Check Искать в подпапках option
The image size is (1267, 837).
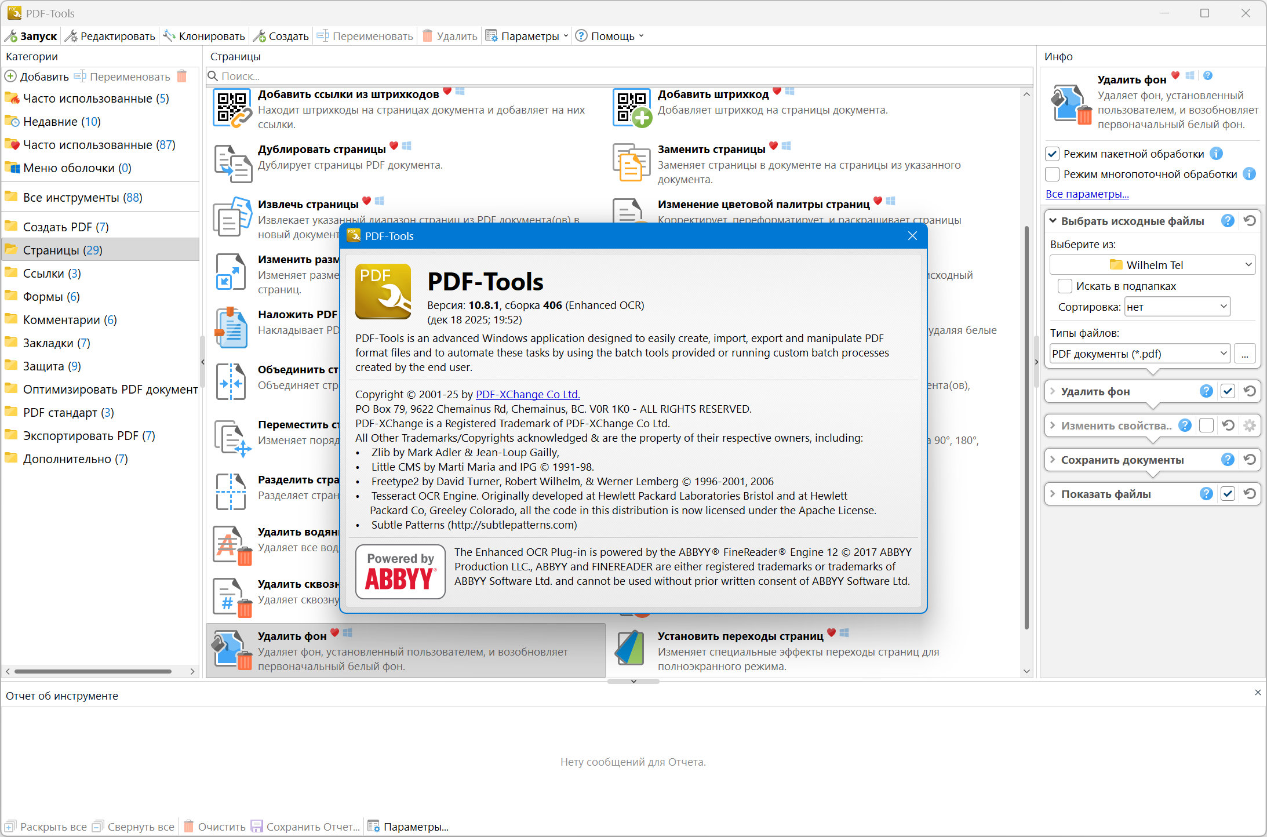point(1065,286)
